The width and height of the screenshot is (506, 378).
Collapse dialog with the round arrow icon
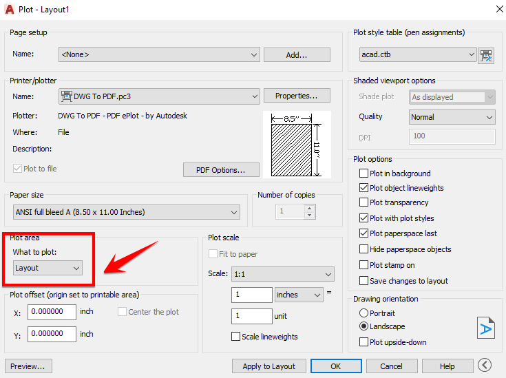[x=485, y=365]
